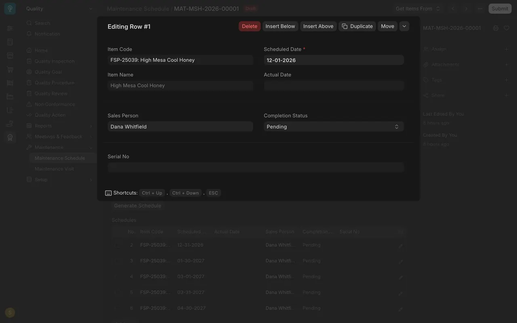Click the lightbulb app logo icon
The width and height of the screenshot is (517, 323).
click(10, 8)
